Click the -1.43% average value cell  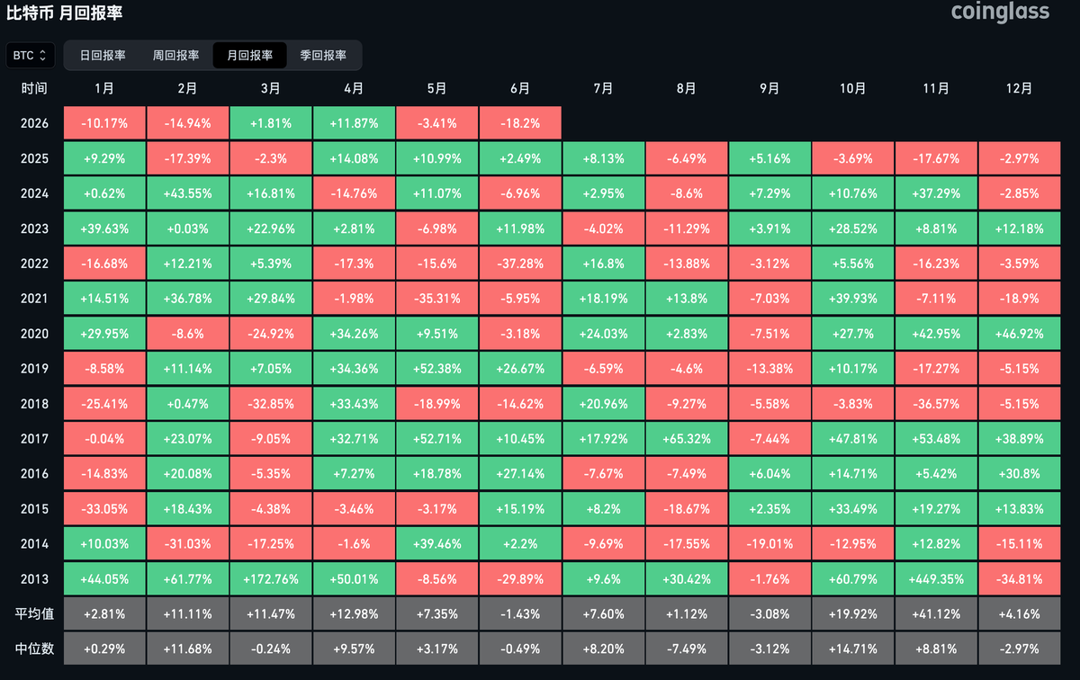point(520,614)
